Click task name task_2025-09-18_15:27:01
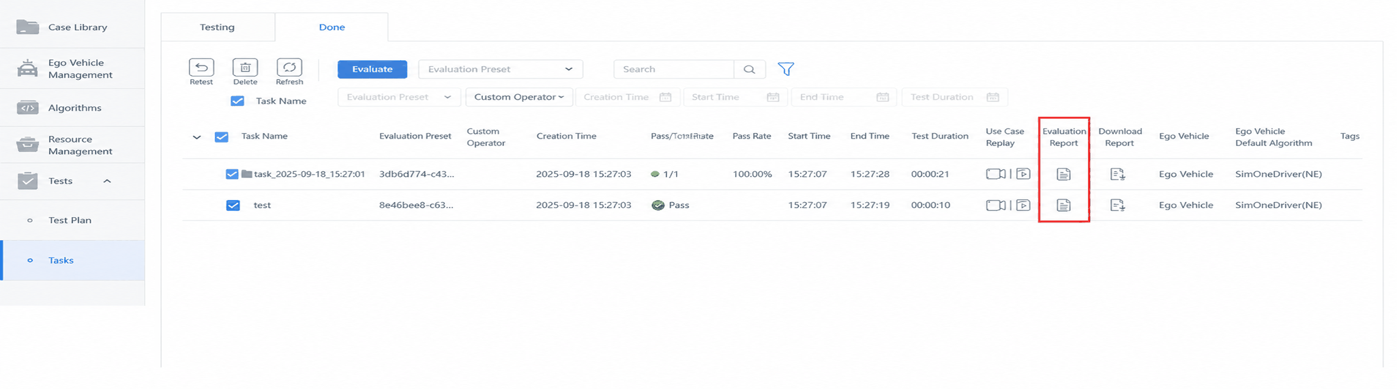This screenshot has width=1397, height=389. [310, 174]
